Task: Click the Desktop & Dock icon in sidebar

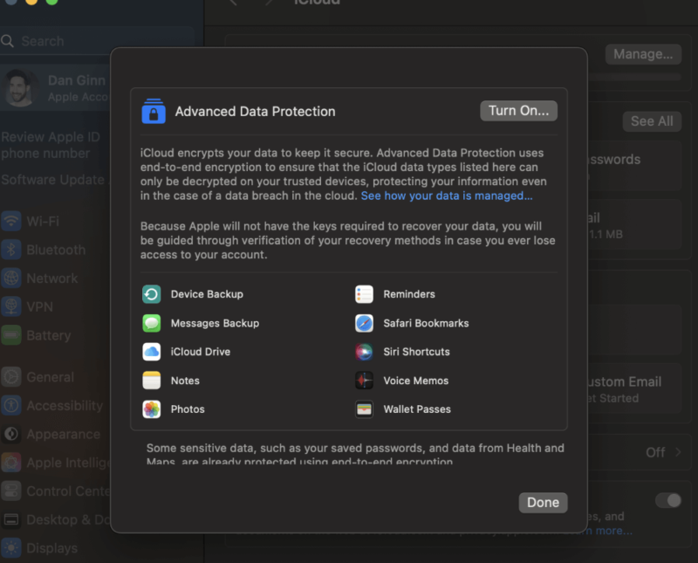Action: click(x=11, y=519)
